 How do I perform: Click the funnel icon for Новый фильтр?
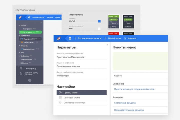click(x=21, y=68)
